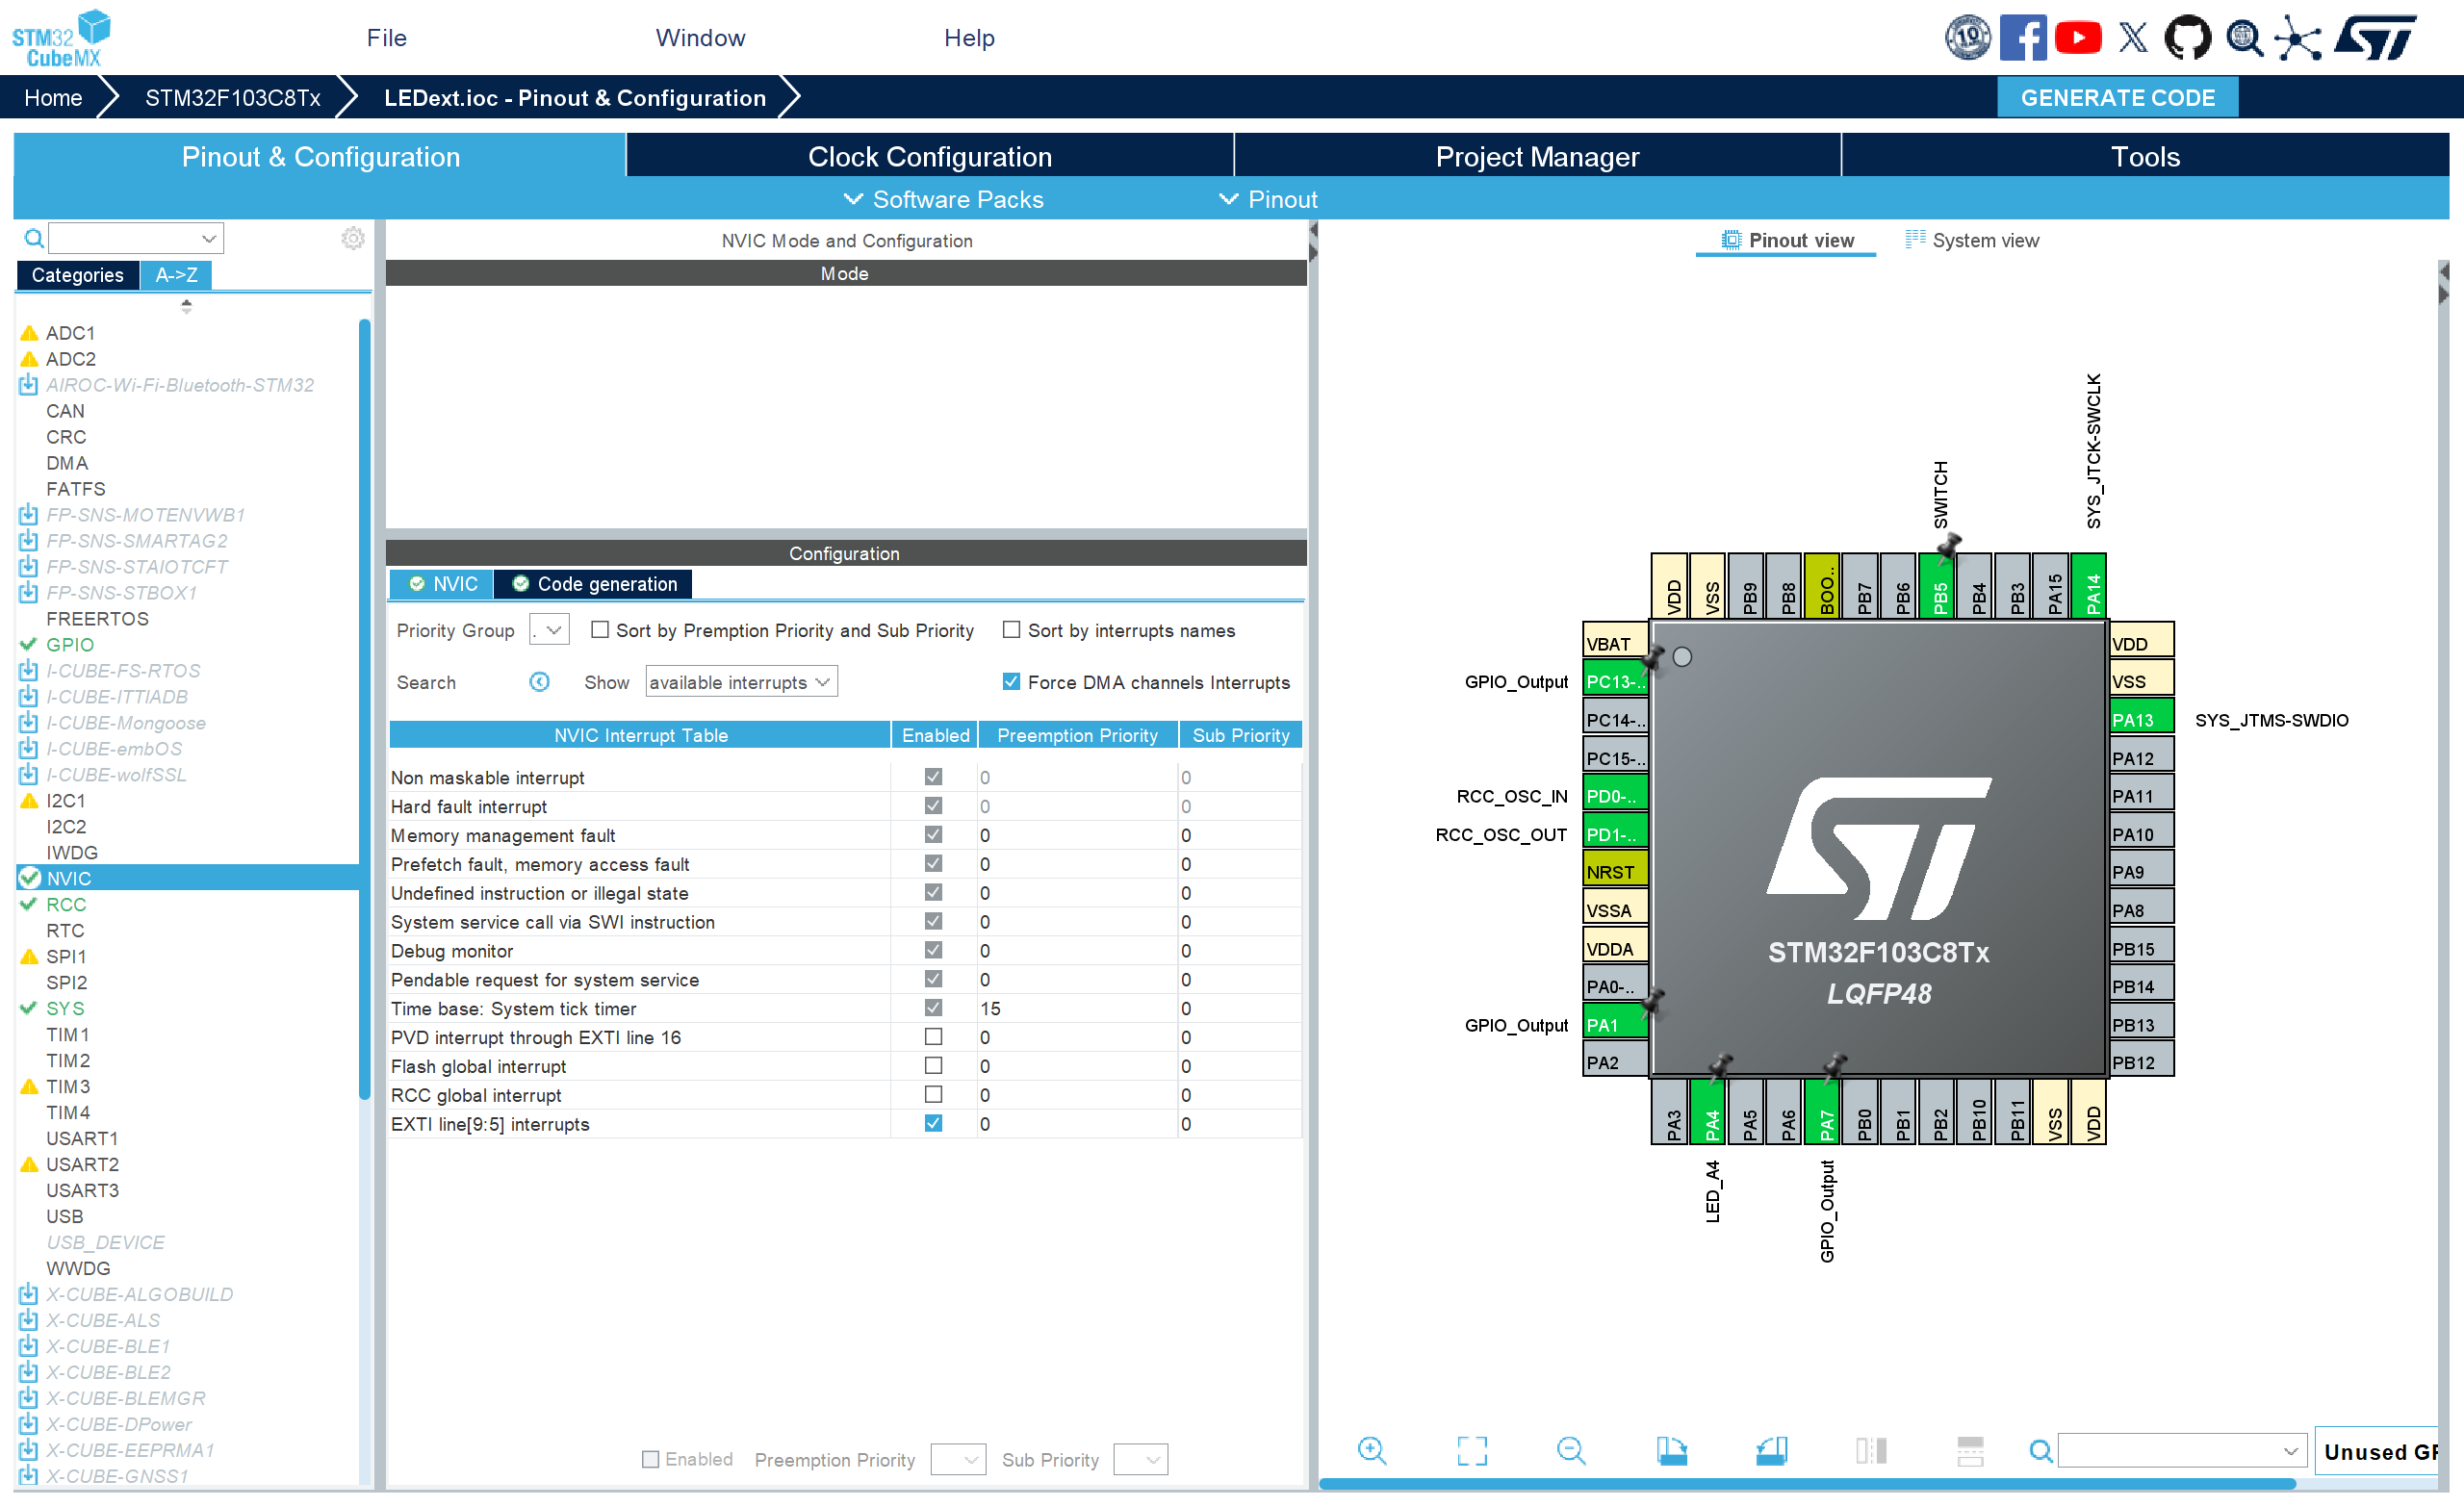Toggle System tick timer enabled checkbox
This screenshot has width=2464, height=1507.
933,1008
